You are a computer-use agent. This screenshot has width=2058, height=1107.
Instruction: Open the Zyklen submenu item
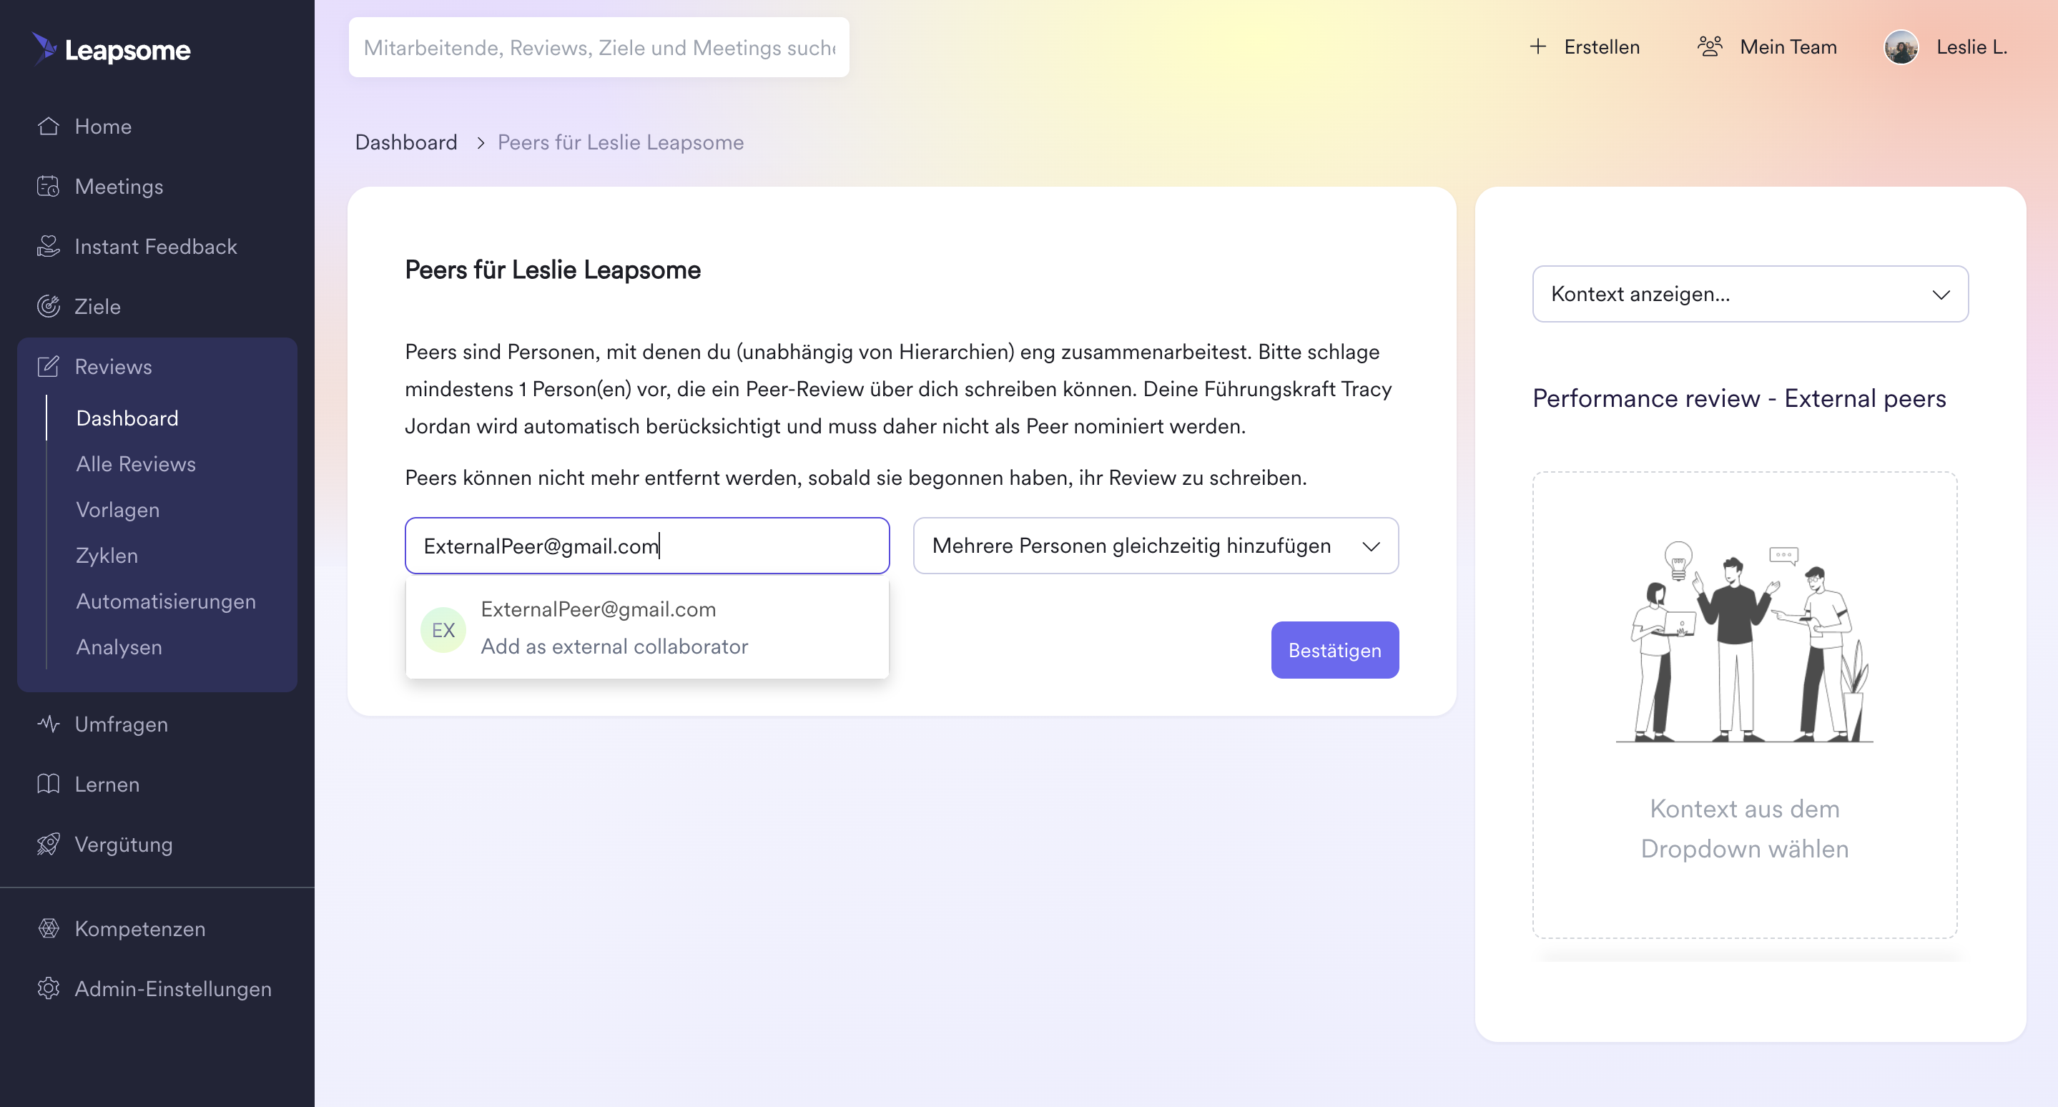tap(107, 555)
